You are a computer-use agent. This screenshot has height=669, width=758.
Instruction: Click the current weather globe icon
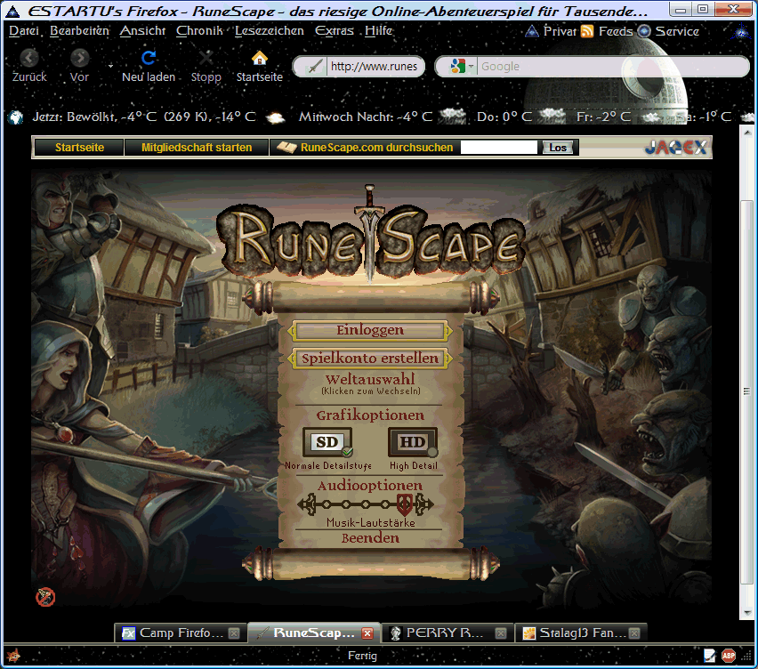15,117
